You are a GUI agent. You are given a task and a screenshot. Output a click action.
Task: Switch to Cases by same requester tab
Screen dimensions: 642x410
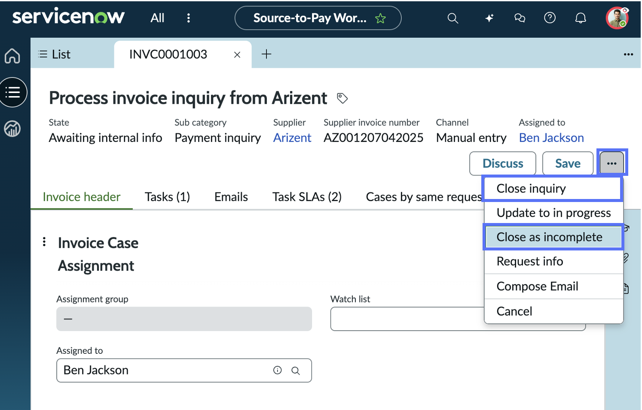point(424,197)
